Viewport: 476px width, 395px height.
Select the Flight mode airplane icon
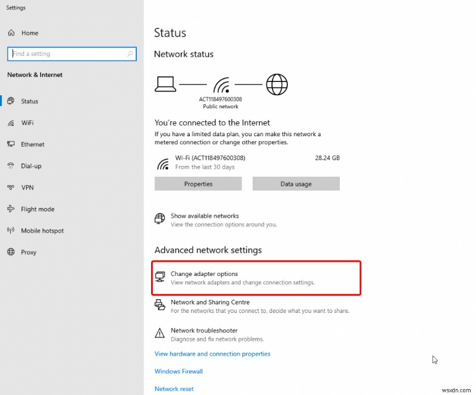tap(10, 209)
